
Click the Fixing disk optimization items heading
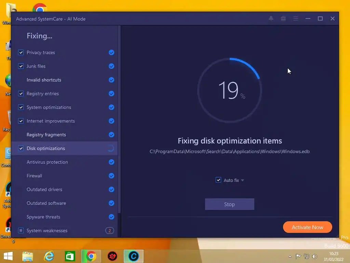(230, 141)
